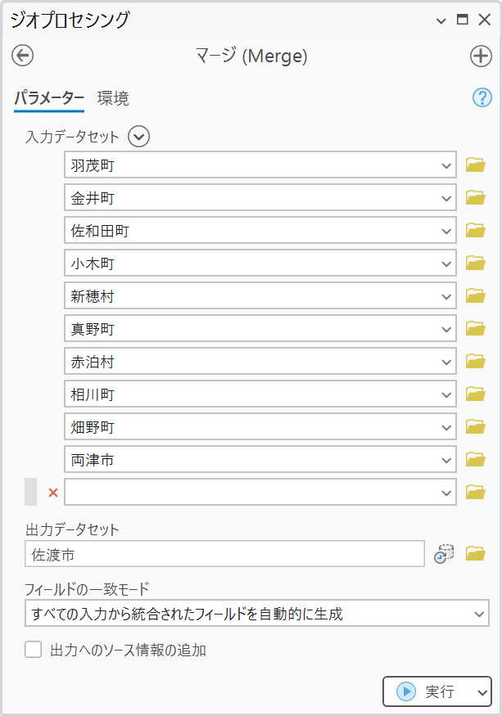Open the 金井町 input dropdown
This screenshot has height=716, width=502.
(x=446, y=198)
